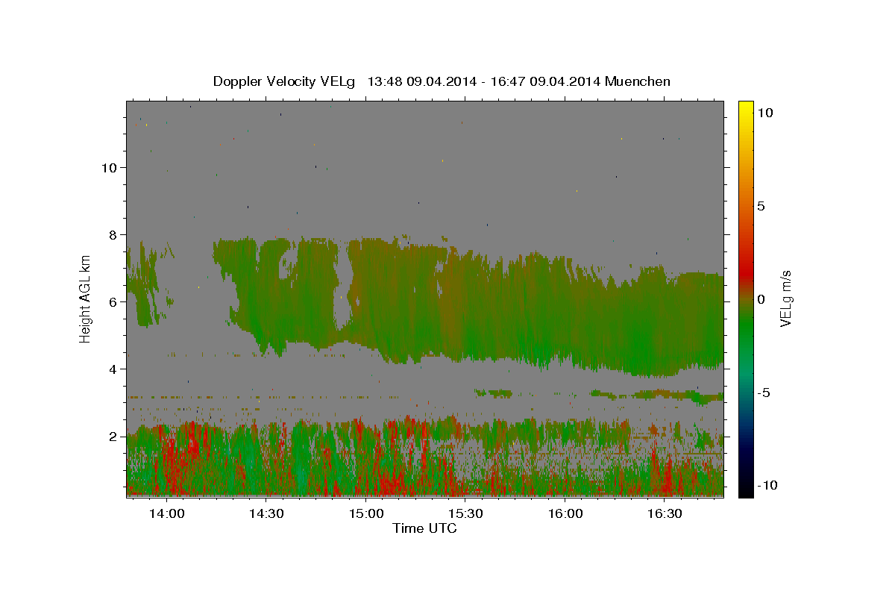The image size is (895, 597).
Task: Click the 15:00 time tick label
Action: click(365, 514)
